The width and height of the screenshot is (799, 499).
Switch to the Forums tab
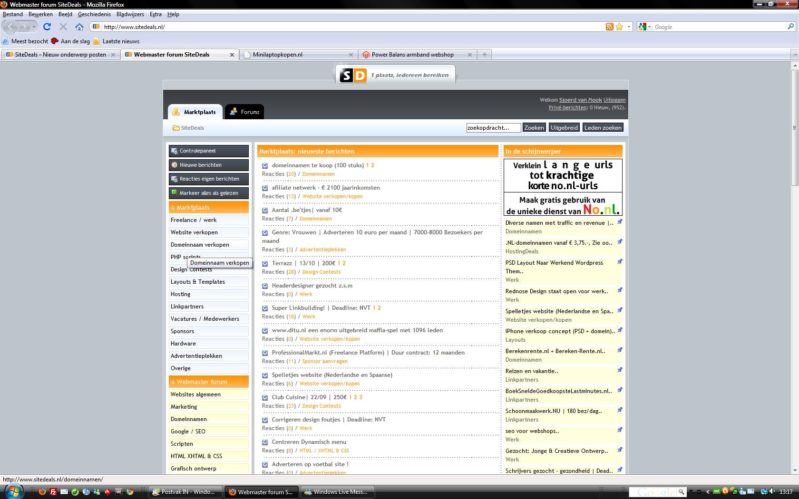tap(244, 112)
